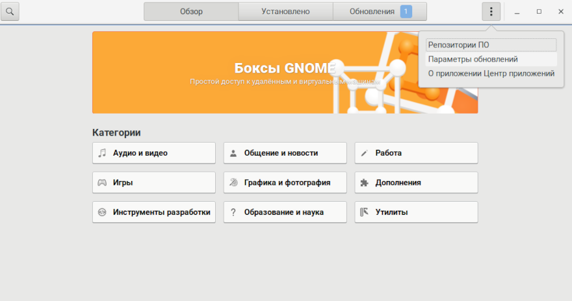Image resolution: width=572 pixels, height=301 pixels.
Task: Click the puzzle piece icon for Дополнения
Action: pos(364,183)
